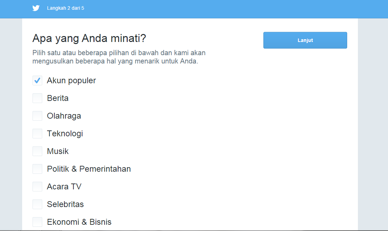The height and width of the screenshot is (231, 388).
Task: Click the "Selebritas" label text
Action: 65,204
